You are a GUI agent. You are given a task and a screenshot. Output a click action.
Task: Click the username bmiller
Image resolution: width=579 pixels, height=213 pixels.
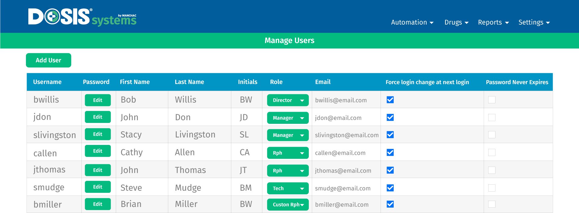pos(48,204)
